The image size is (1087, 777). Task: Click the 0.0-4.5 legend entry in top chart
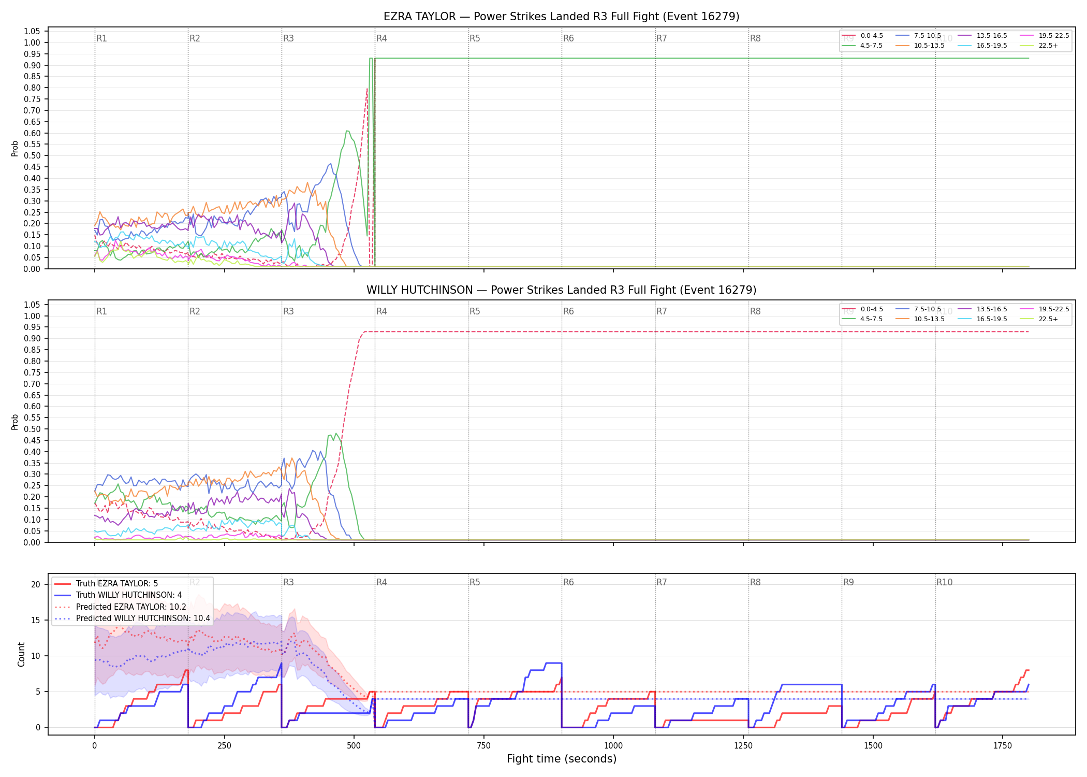click(x=863, y=36)
